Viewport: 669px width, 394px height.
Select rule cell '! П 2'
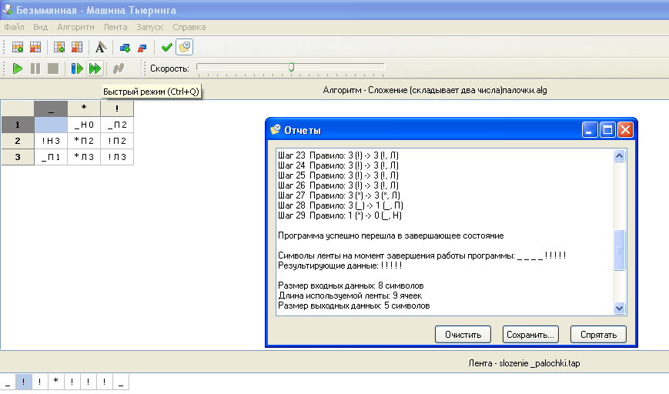click(x=117, y=141)
